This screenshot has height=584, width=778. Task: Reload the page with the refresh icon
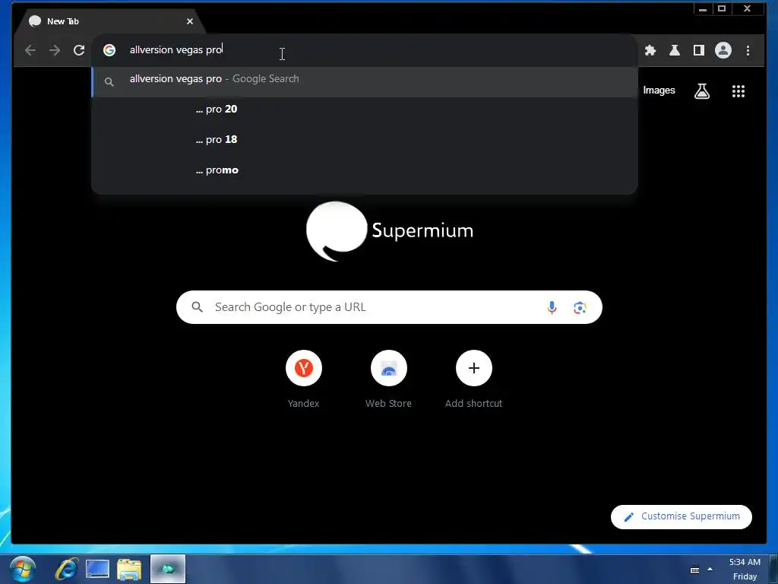79,50
